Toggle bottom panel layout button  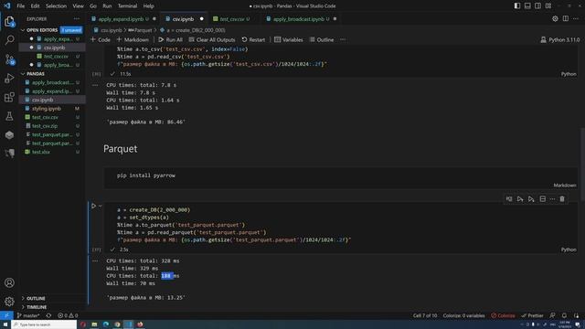pos(527,6)
